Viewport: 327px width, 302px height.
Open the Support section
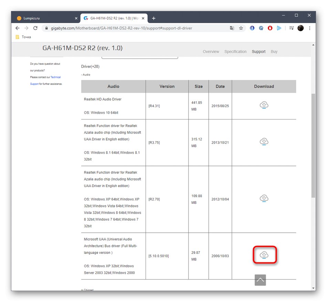(x=259, y=52)
